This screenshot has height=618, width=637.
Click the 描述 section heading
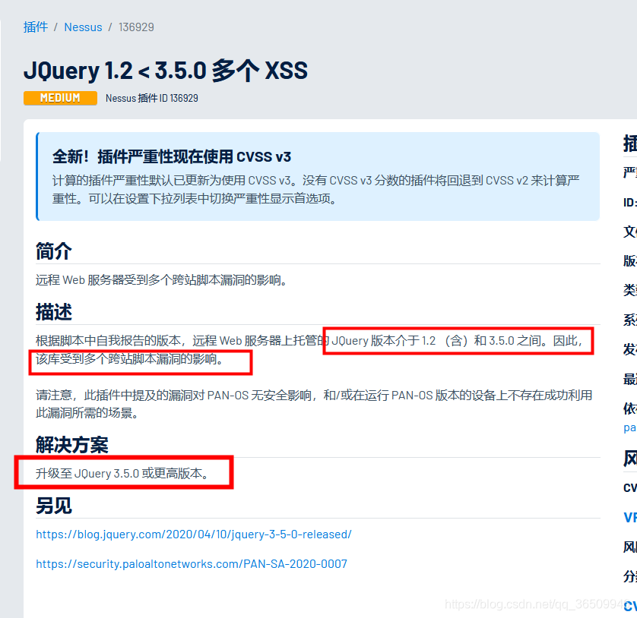(x=54, y=312)
